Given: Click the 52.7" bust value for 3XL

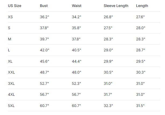Looking at the screenshot, I should [44, 83].
